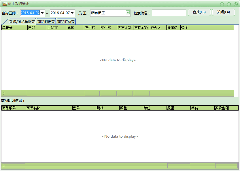The width and height of the screenshot is (240, 171).
Task: Click the 供货商 column header
Action: click(x=56, y=28)
